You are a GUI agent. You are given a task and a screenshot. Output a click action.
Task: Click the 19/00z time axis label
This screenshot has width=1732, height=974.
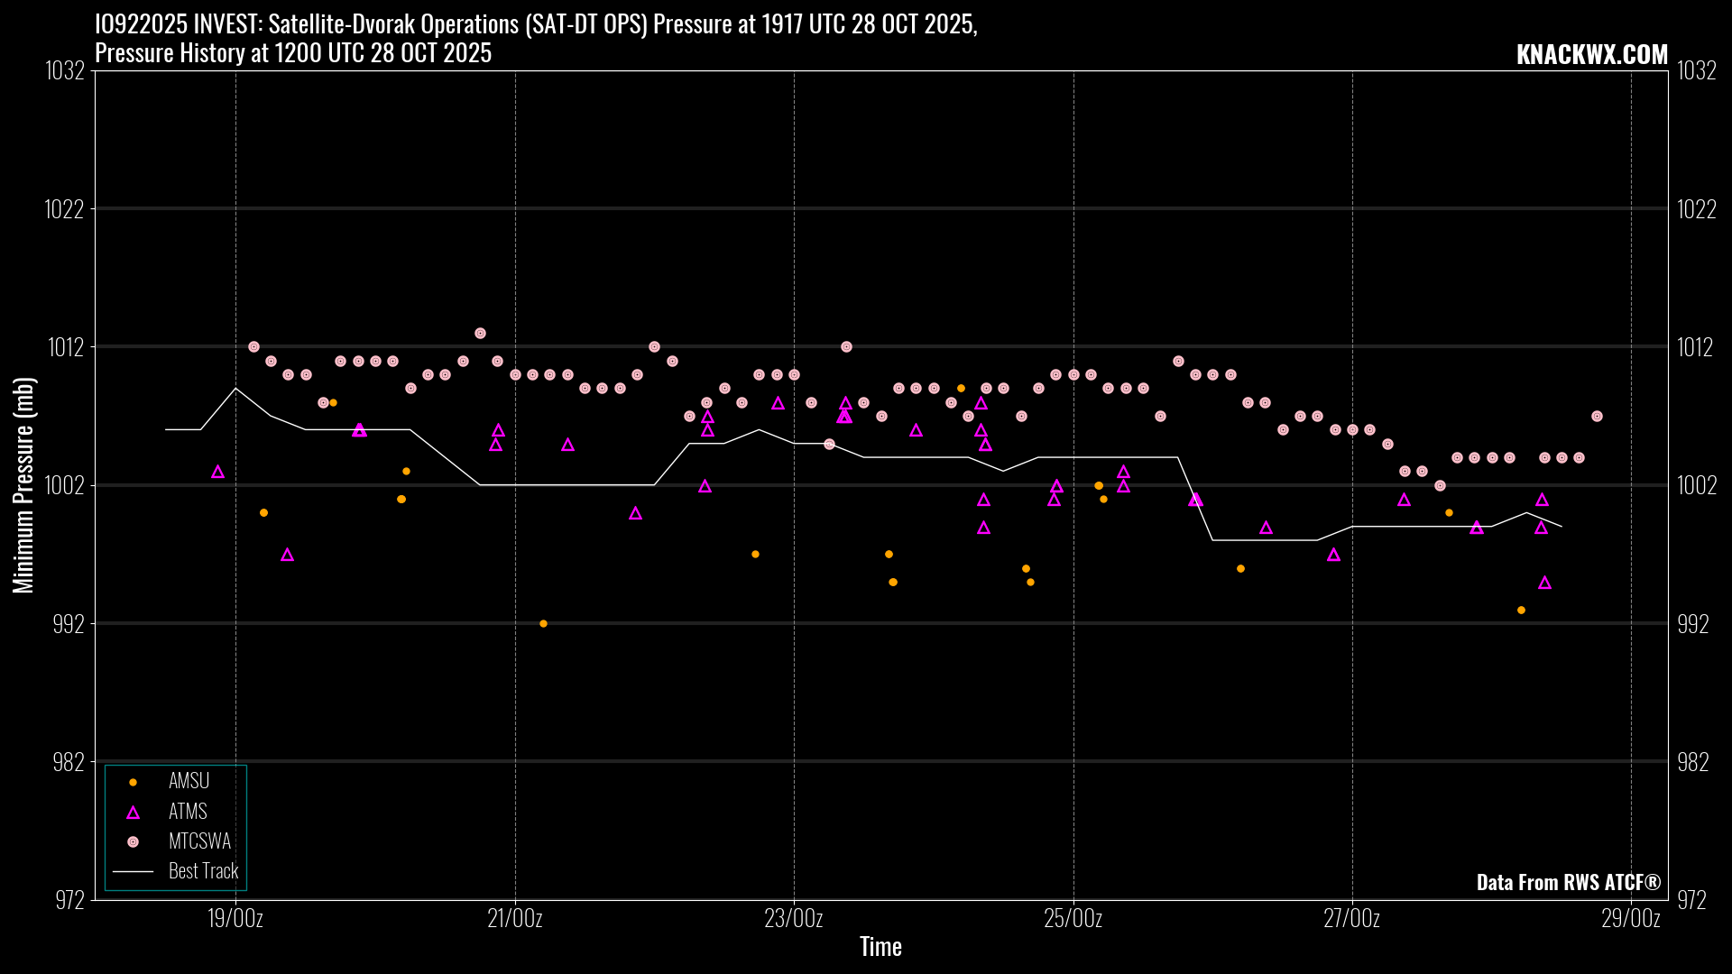pyautogui.click(x=235, y=920)
